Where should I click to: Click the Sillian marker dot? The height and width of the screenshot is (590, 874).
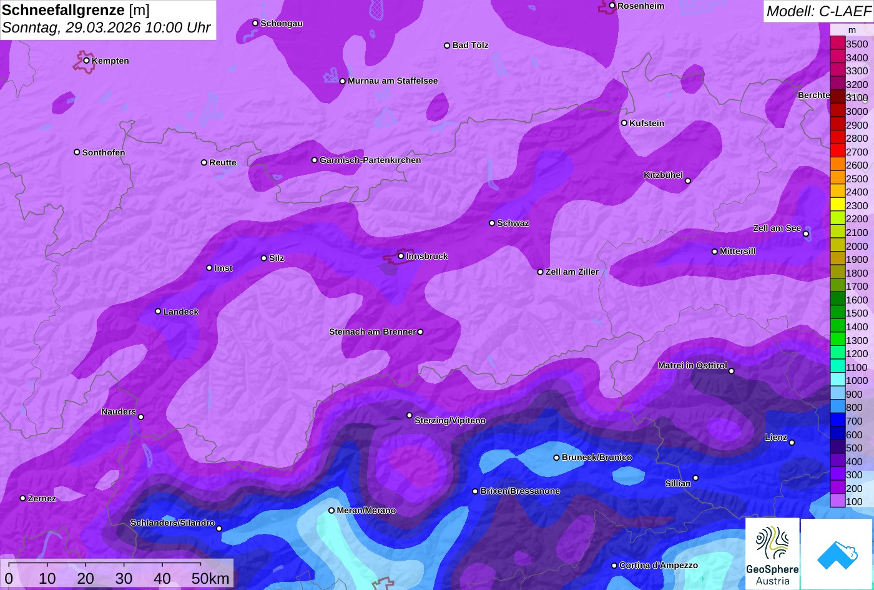(695, 478)
